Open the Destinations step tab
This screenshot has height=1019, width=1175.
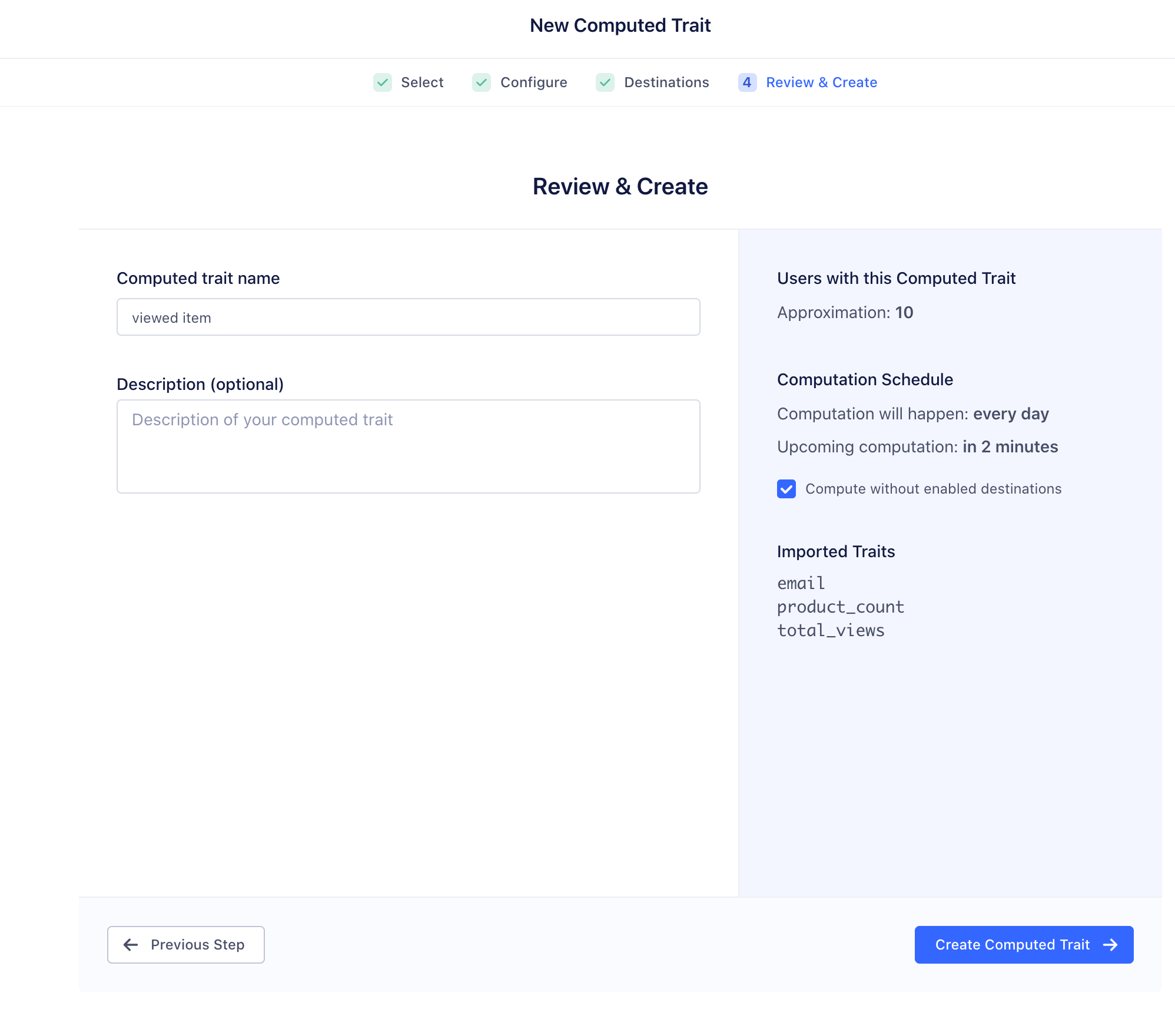point(666,82)
